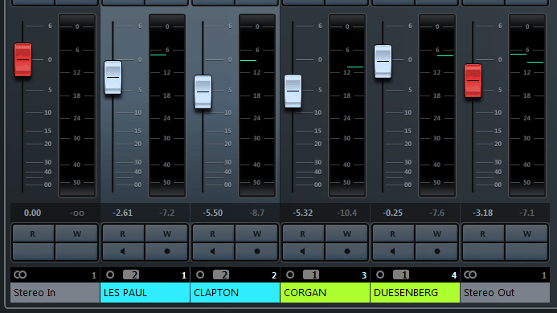Screen dimensions: 557x313
Task: Click the LES PAUL level meter
Action: [167, 105]
